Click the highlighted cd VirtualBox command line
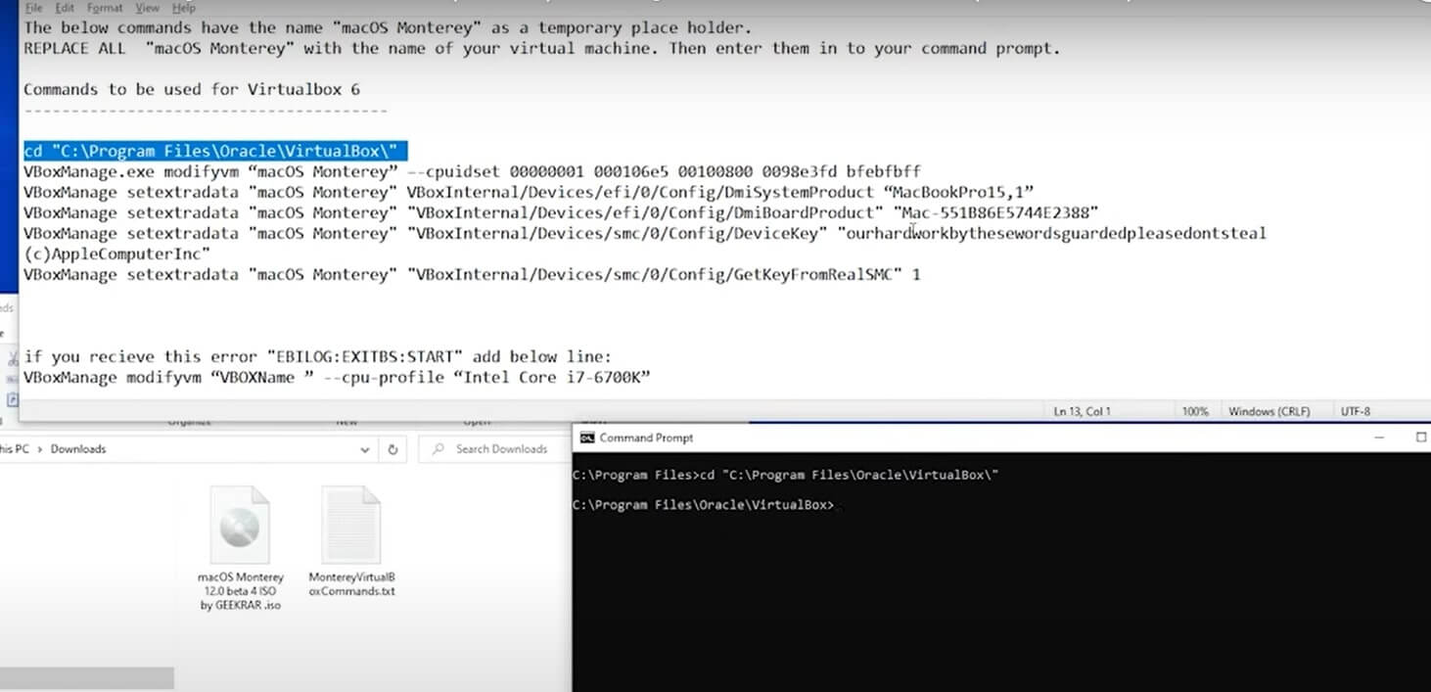Viewport: 1431px width, 692px height. 214,151
